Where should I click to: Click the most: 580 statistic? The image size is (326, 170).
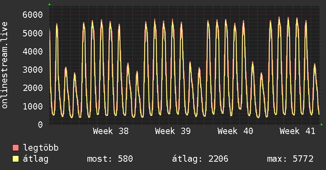point(110,159)
